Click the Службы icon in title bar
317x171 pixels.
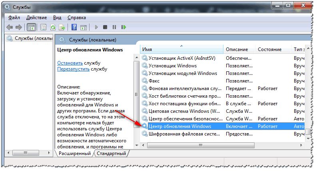point(7,7)
